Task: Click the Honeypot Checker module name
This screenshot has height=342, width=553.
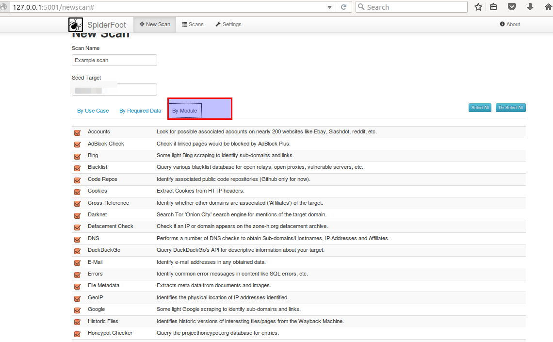Action: tap(110, 333)
